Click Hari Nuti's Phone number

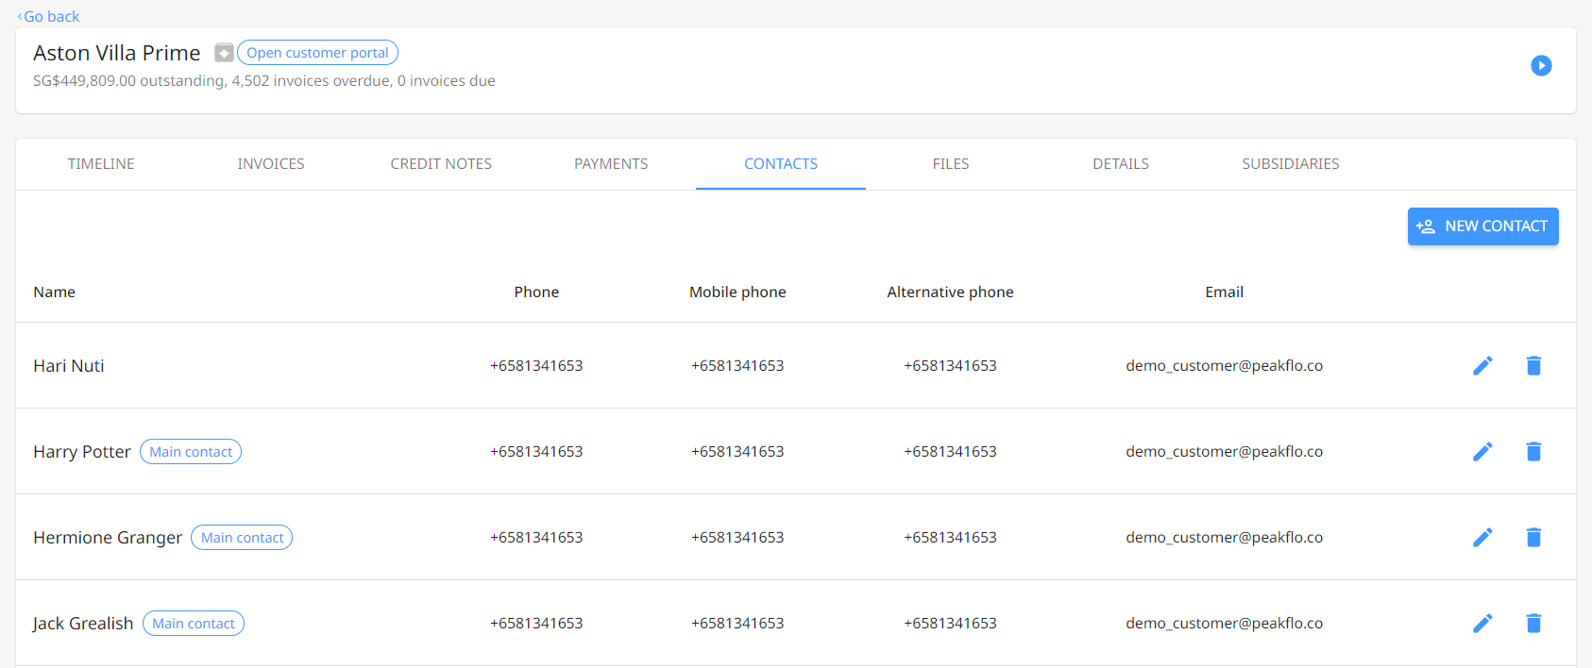pyautogui.click(x=536, y=366)
